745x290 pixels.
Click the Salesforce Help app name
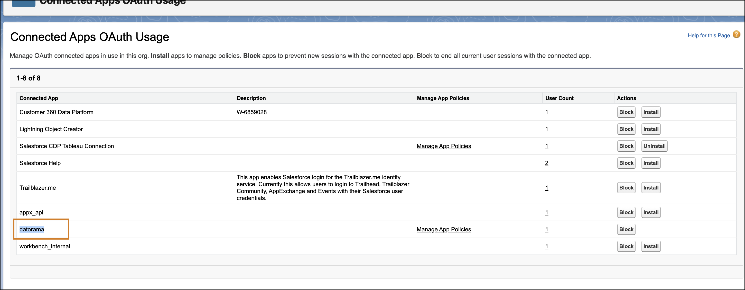pos(40,163)
